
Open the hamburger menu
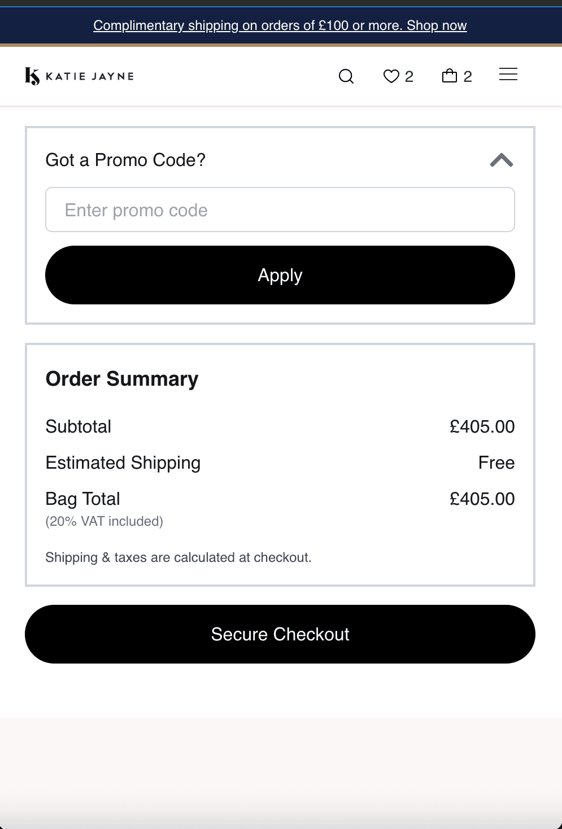(x=508, y=74)
